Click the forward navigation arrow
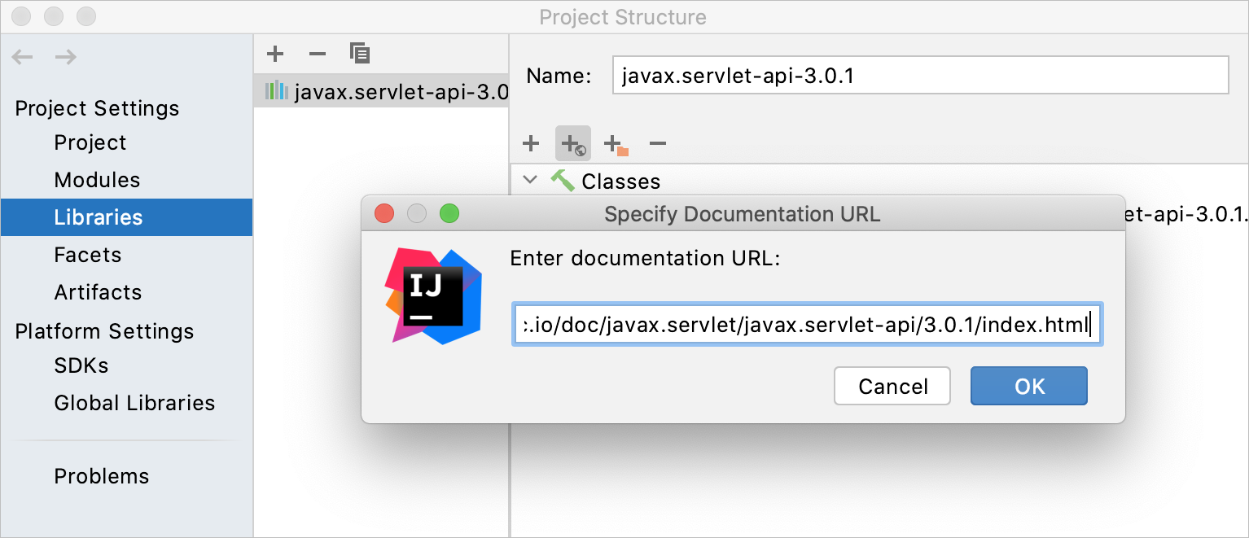Viewport: 1249px width, 538px height. pyautogui.click(x=66, y=57)
